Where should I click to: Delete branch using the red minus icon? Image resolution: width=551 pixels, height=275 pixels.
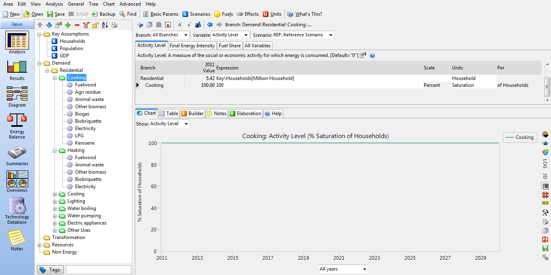[77, 25]
